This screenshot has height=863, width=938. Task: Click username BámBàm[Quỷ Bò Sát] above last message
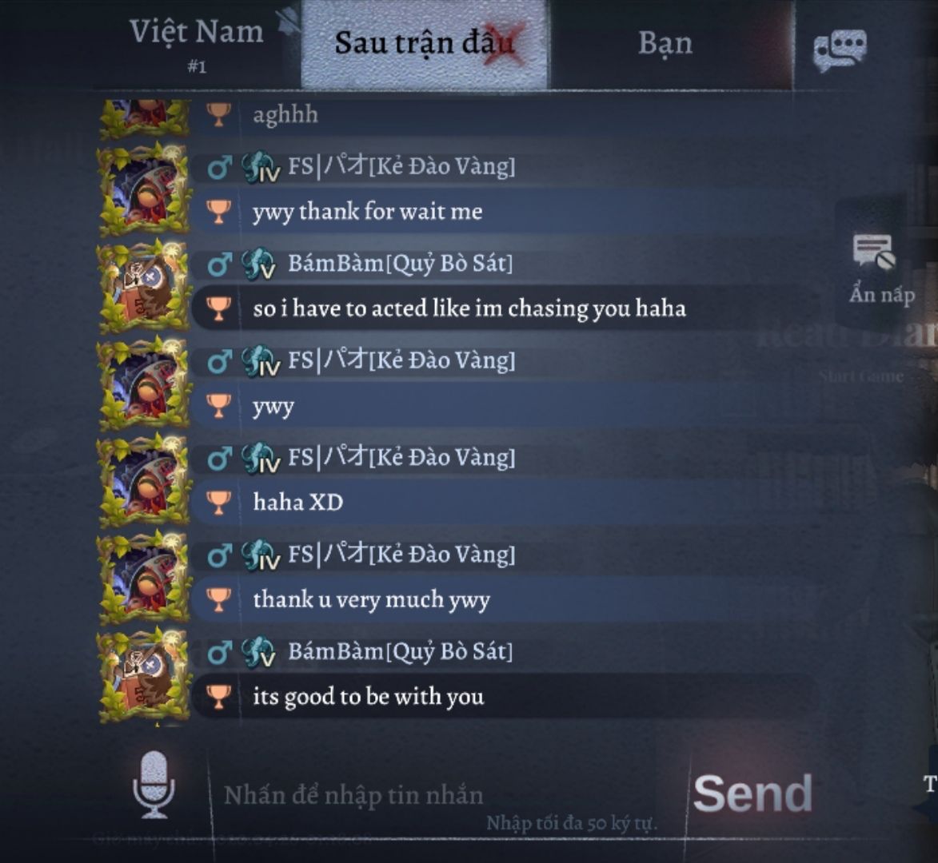(x=400, y=651)
